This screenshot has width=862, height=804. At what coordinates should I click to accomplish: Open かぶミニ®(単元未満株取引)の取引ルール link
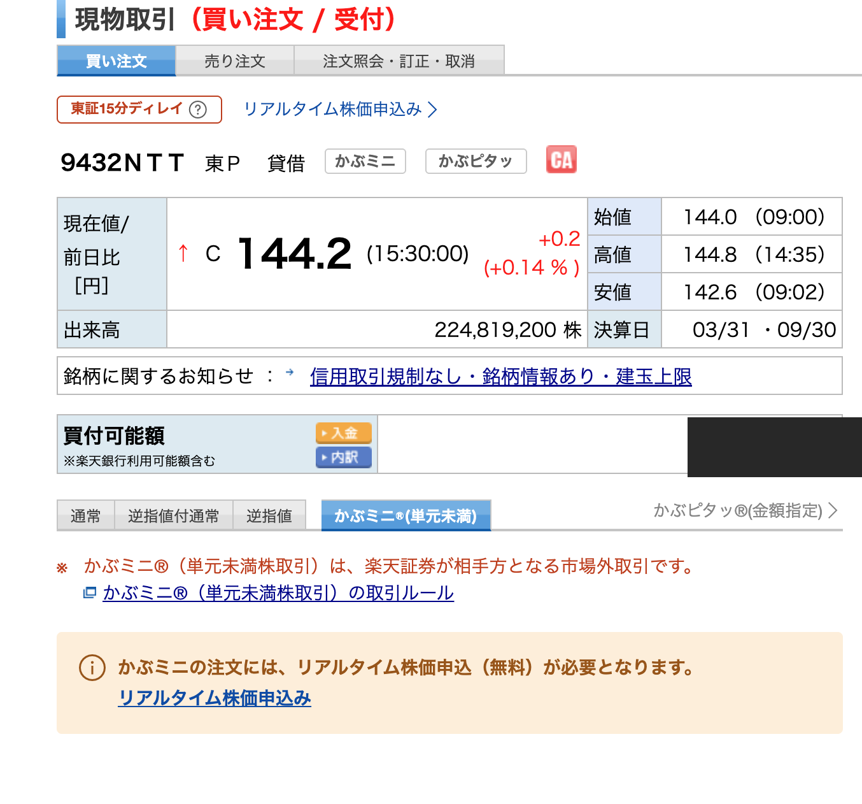click(278, 593)
